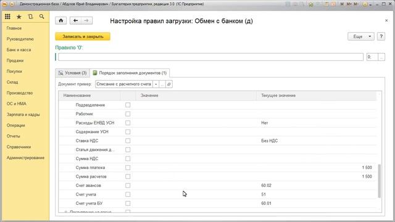Click the Текущее значение column header

click(x=317, y=96)
